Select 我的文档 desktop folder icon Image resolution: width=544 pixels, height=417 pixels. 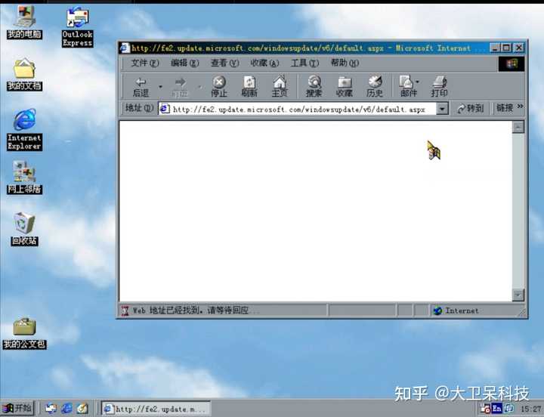pos(24,75)
